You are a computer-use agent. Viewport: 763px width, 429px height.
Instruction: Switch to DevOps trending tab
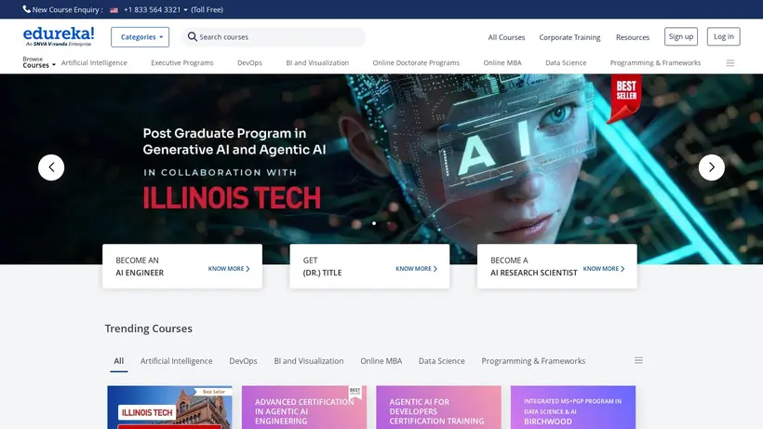(243, 361)
